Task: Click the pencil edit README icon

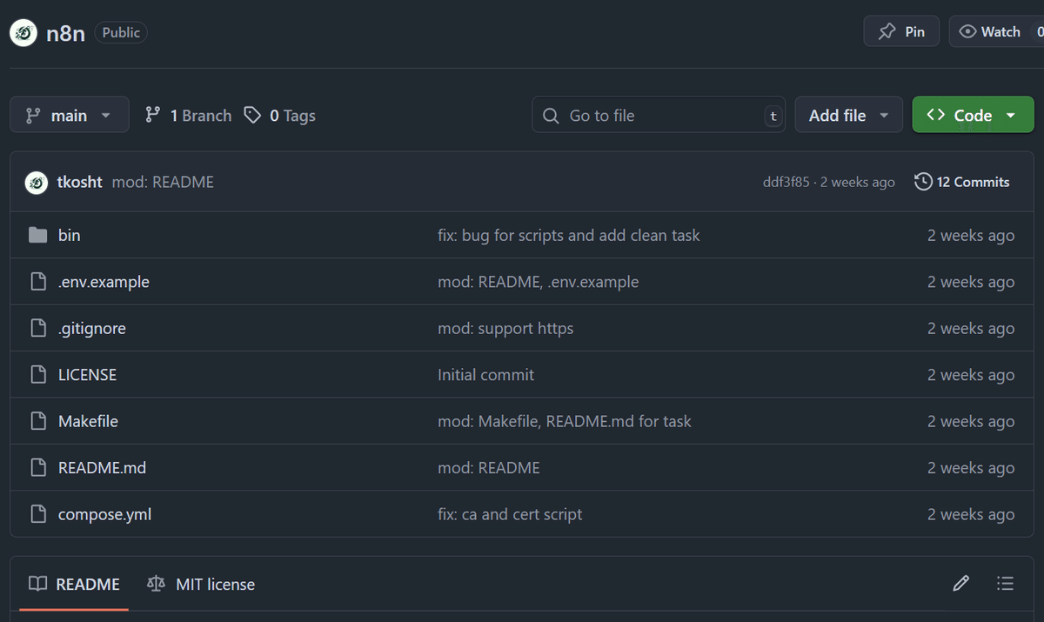Action: tap(960, 583)
